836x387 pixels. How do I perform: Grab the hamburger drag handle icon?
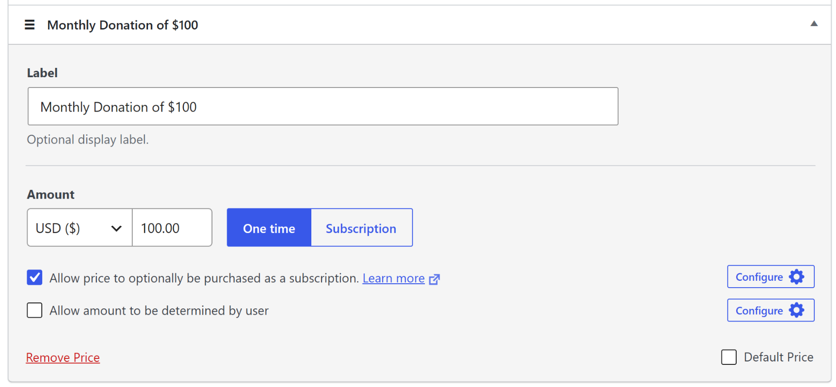(x=30, y=25)
